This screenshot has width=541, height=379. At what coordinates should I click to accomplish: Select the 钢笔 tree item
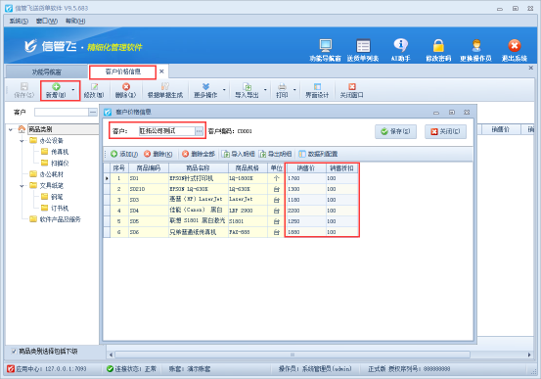click(x=57, y=197)
